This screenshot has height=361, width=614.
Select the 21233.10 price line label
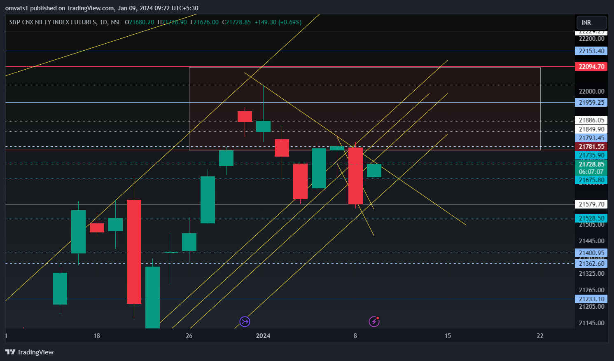591,299
